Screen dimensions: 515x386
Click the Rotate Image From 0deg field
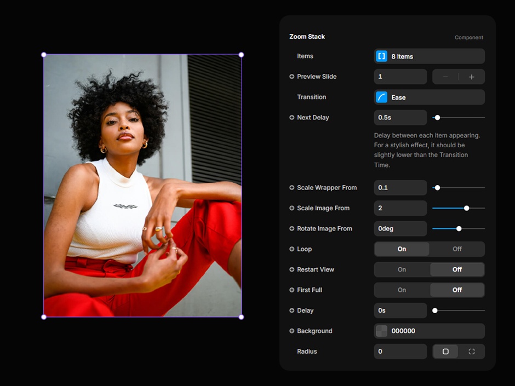pos(400,229)
